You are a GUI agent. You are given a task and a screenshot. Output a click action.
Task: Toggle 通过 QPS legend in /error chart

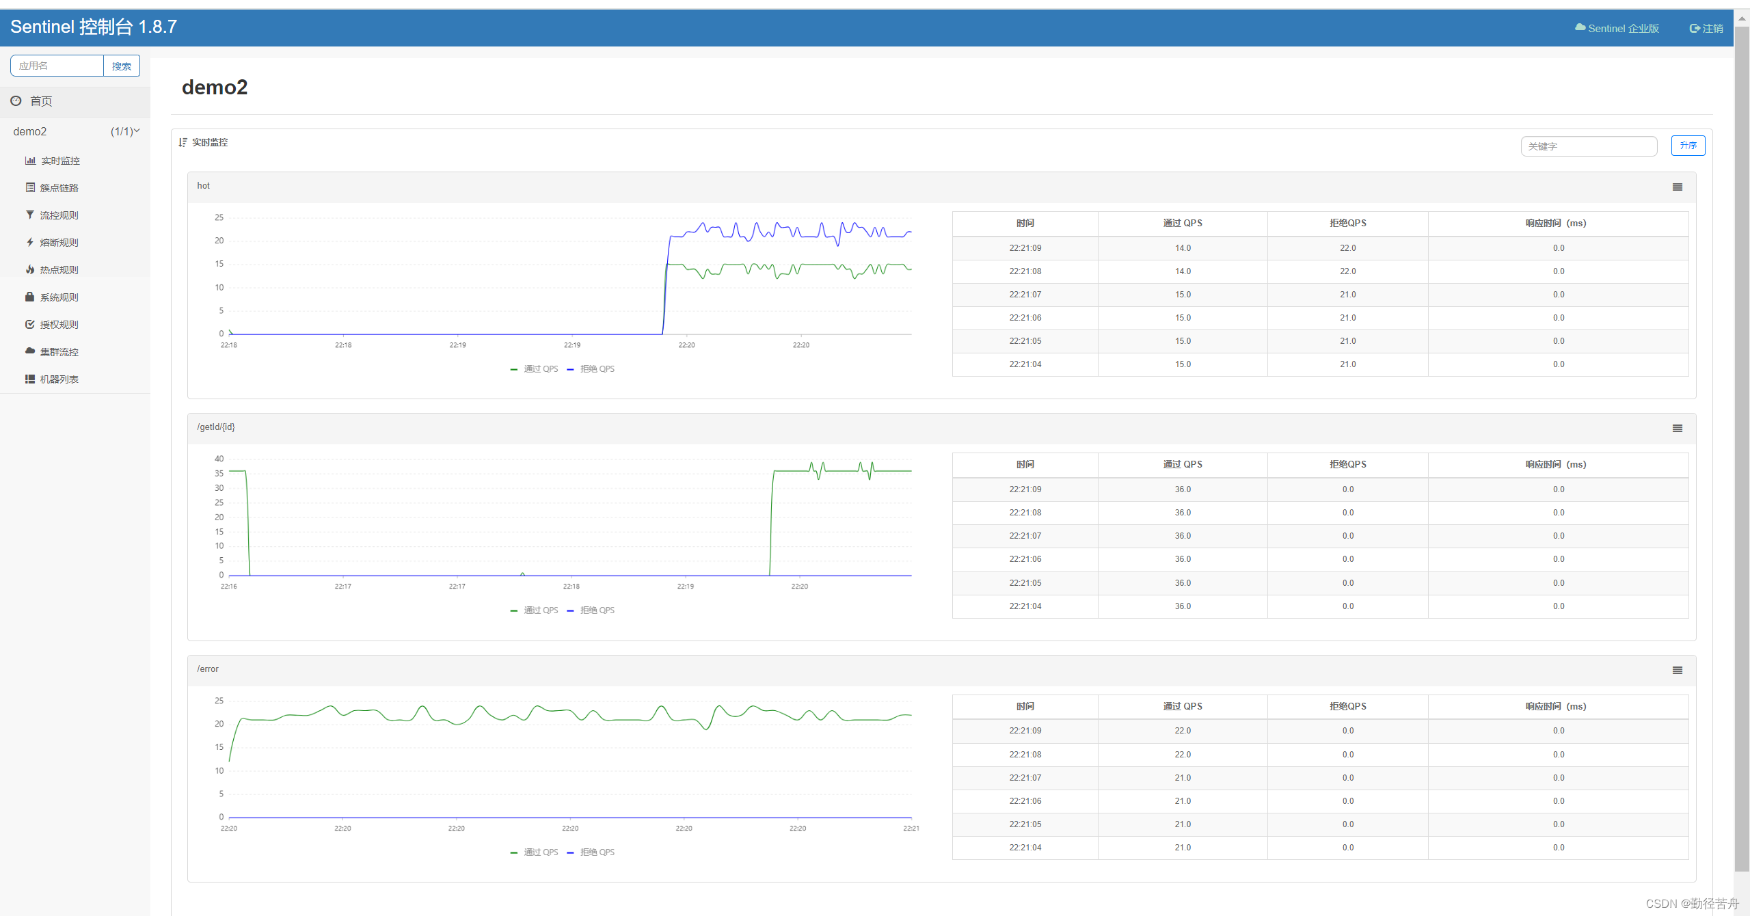(x=534, y=852)
